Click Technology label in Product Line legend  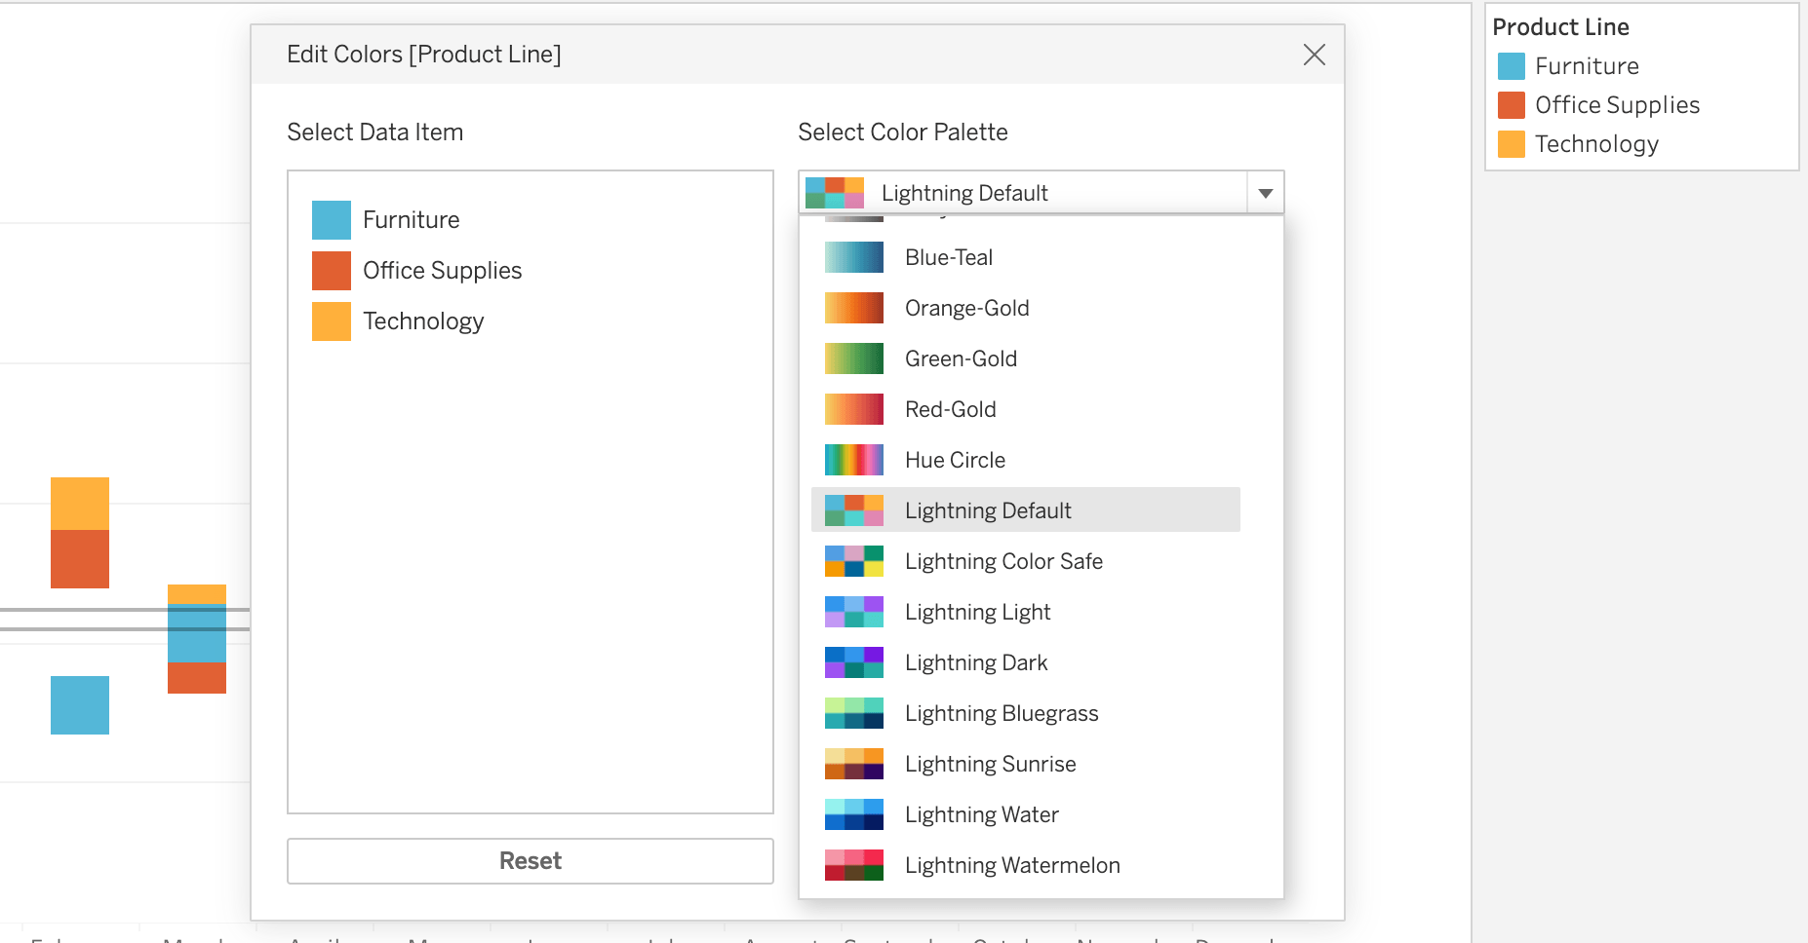click(1596, 144)
